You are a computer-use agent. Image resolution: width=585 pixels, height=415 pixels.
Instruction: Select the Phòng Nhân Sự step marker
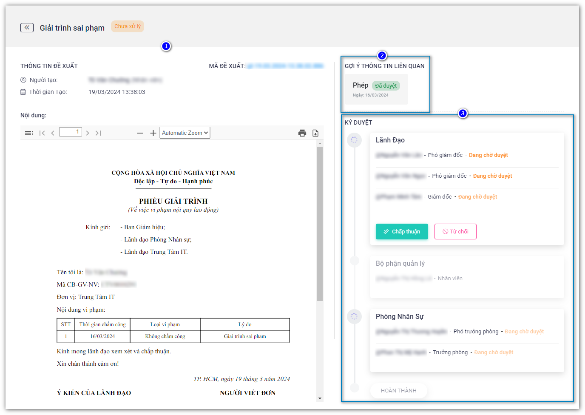tap(354, 316)
